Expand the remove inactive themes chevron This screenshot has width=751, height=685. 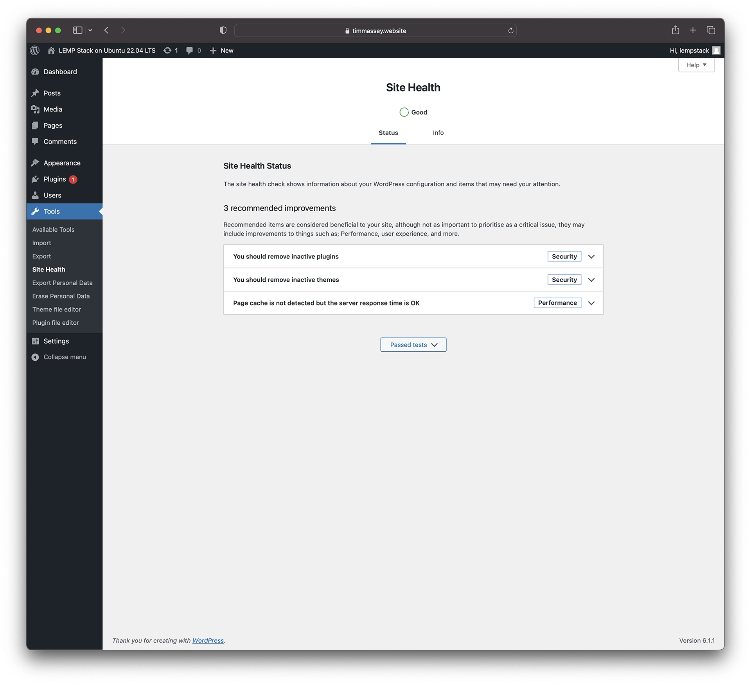pos(591,280)
